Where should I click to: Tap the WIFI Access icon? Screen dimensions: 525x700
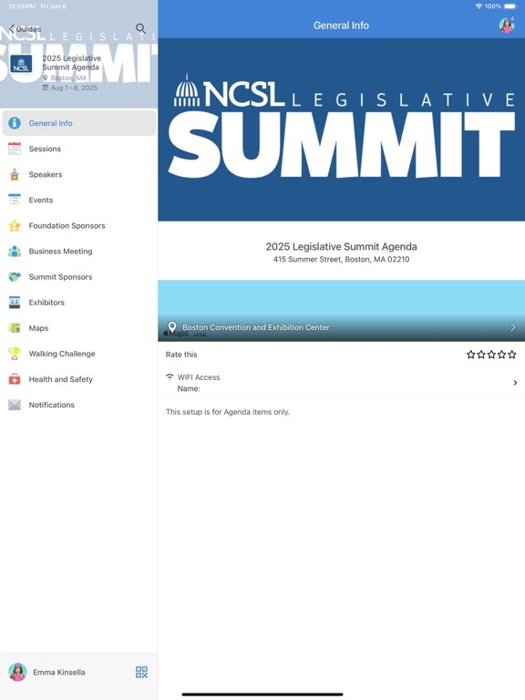point(170,377)
